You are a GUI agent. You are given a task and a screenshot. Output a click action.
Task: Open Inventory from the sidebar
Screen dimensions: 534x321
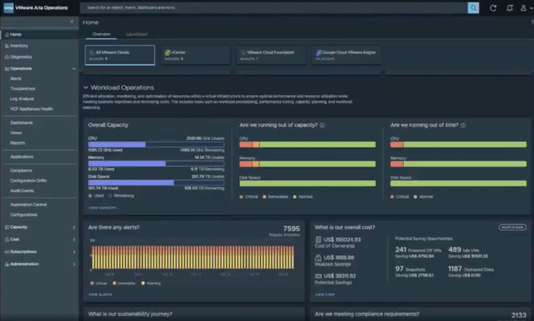(x=19, y=46)
